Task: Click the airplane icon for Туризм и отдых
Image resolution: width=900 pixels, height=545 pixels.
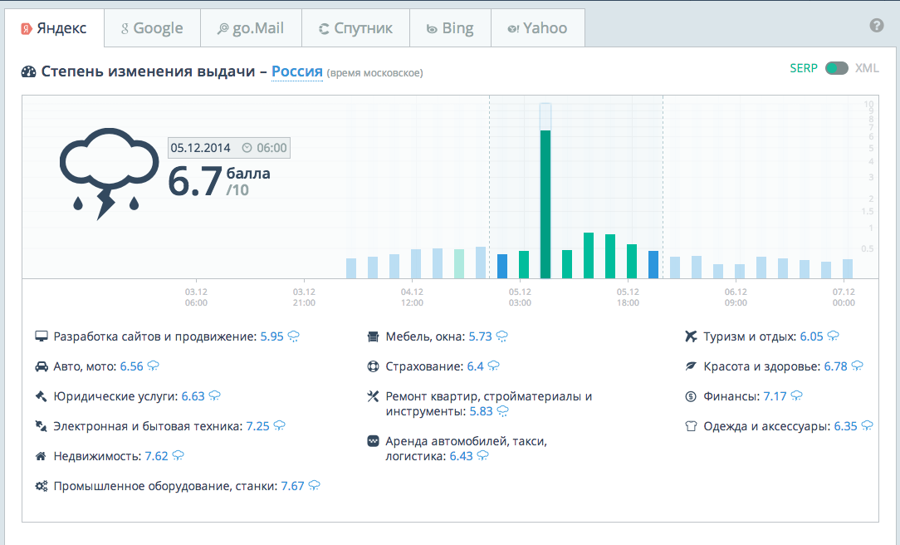Action: click(x=691, y=336)
